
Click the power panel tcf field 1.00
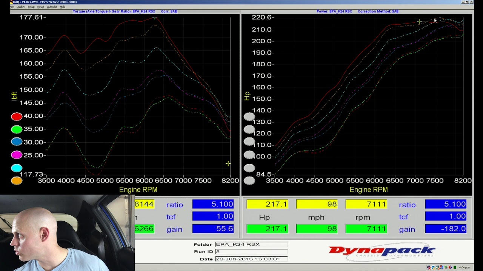pos(446,216)
